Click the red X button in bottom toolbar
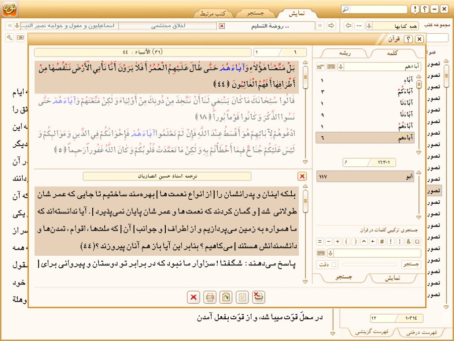Screen dimensions: 454x341 click(x=193, y=297)
